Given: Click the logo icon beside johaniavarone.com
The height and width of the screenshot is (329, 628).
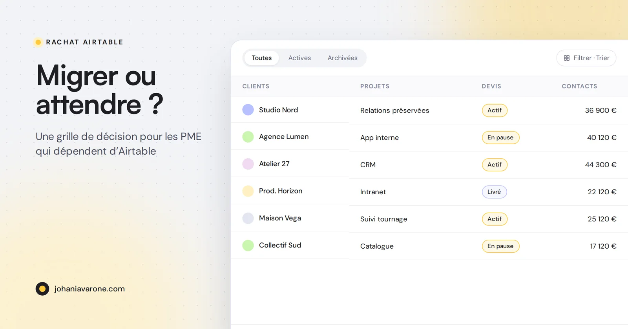Looking at the screenshot, I should click(x=42, y=289).
